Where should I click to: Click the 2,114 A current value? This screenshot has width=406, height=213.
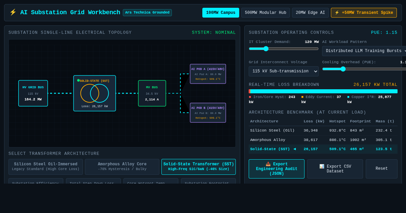point(152,100)
